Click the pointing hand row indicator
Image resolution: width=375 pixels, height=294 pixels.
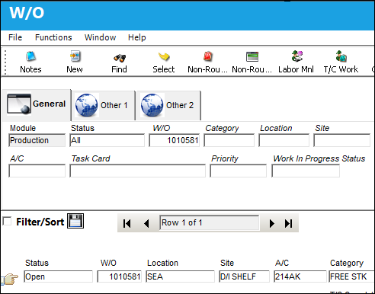pyautogui.click(x=10, y=279)
